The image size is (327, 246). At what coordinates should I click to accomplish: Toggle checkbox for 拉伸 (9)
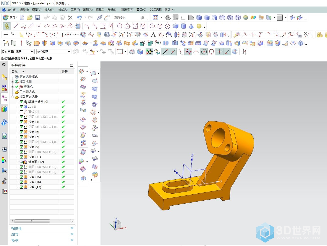click(x=22, y=147)
